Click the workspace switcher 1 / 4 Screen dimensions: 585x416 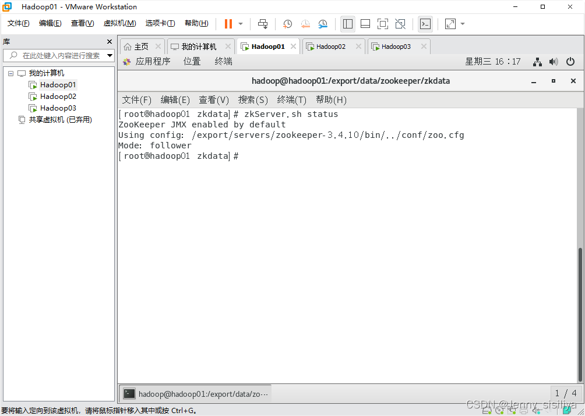(x=566, y=393)
